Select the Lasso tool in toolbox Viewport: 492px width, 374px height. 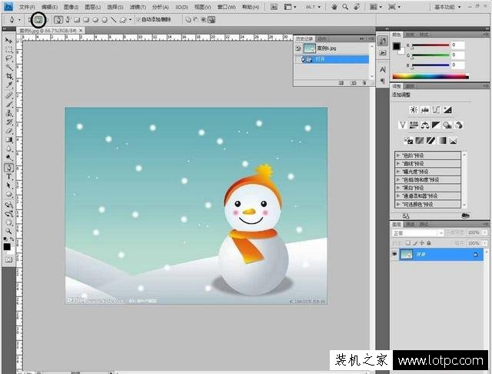coord(8,58)
